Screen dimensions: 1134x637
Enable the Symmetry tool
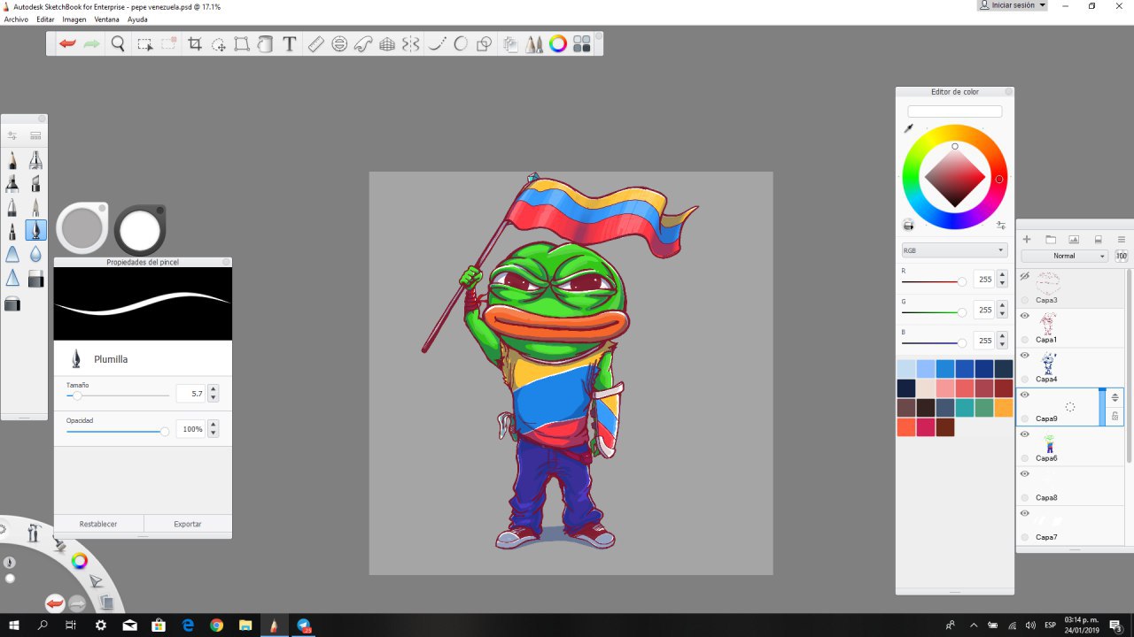[x=410, y=43]
